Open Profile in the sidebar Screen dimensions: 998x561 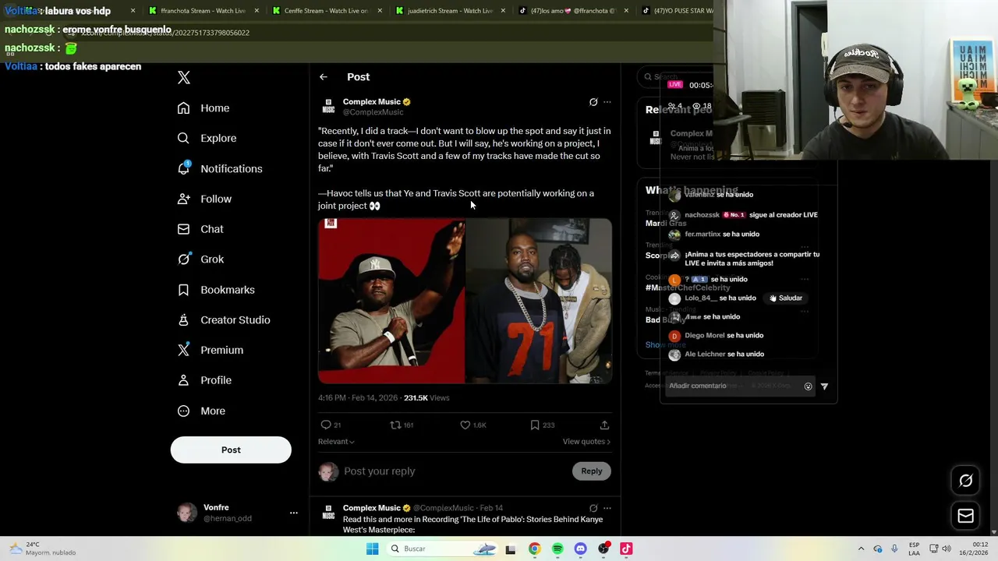[x=204, y=380]
